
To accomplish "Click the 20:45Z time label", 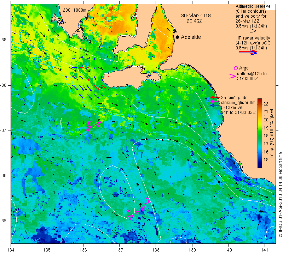I will [194, 21].
